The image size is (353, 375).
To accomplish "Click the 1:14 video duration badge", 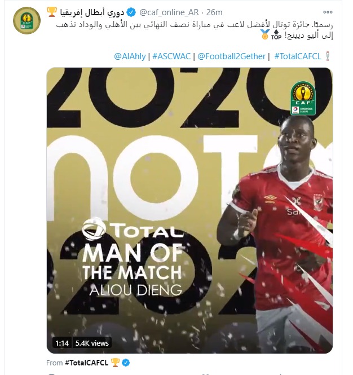I will tap(62, 343).
